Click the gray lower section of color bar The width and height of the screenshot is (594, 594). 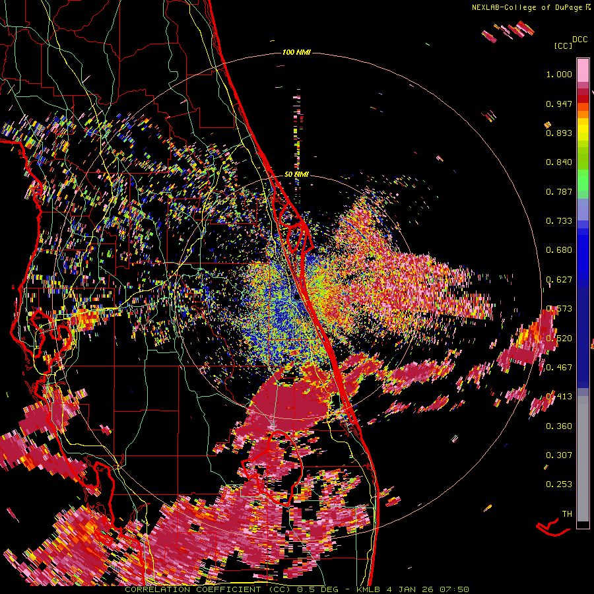click(x=583, y=459)
